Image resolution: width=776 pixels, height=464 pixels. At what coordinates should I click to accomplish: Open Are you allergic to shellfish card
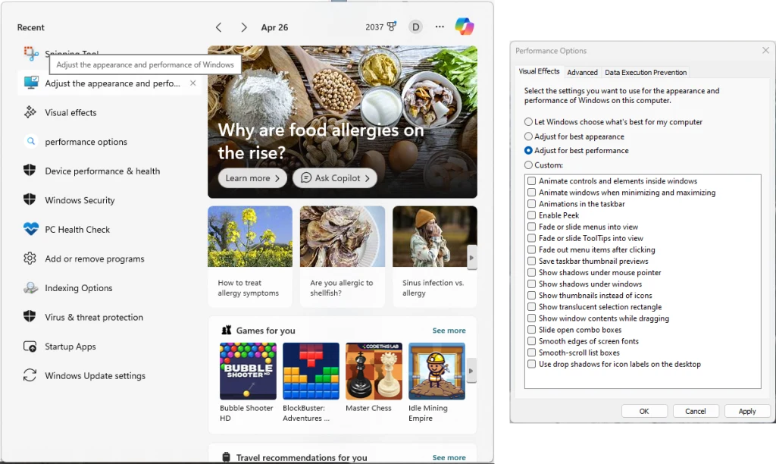tap(343, 256)
